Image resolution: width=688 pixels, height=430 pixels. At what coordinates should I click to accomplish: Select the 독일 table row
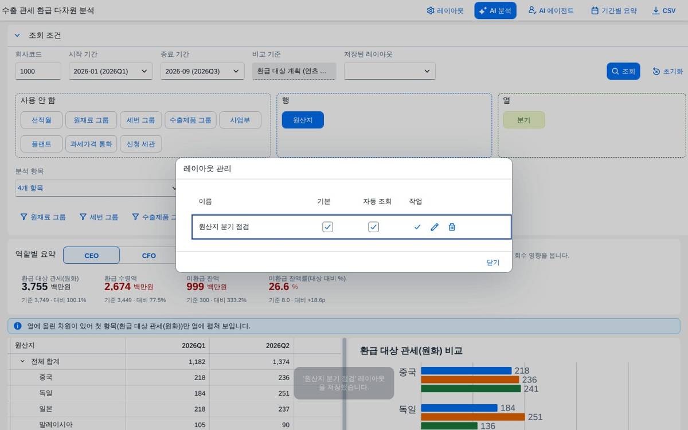(175, 393)
